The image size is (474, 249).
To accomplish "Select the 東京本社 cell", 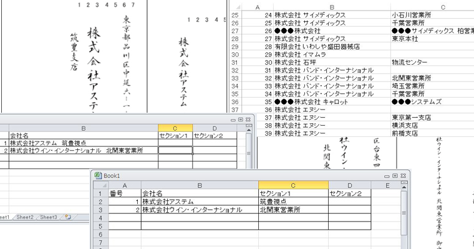I will [432, 39].
